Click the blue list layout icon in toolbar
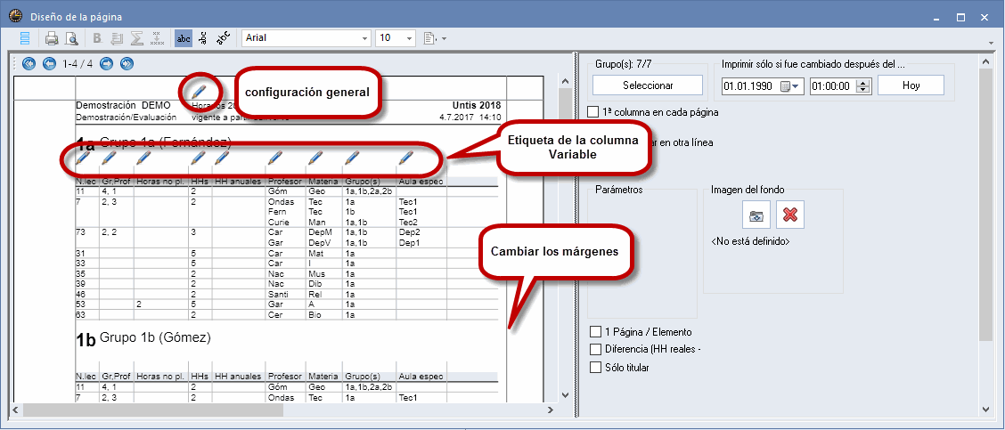 tap(25, 38)
